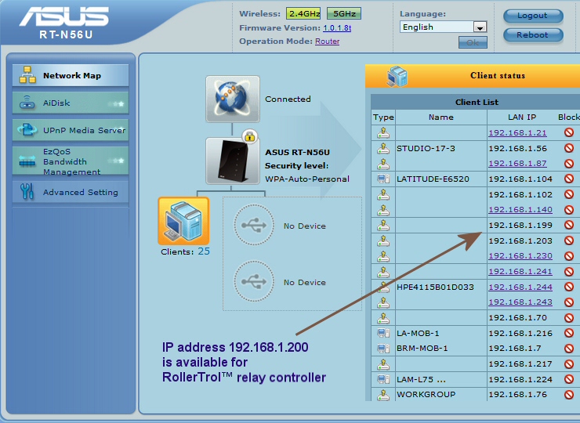This screenshot has height=423, width=580.
Task: Open the 192.168.1.87 client link
Action: [517, 164]
